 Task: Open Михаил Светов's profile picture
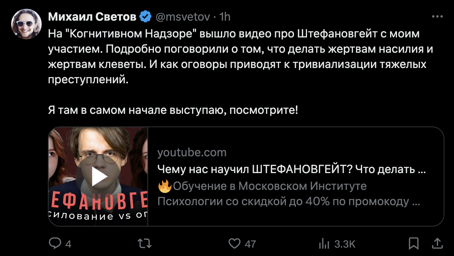26,24
